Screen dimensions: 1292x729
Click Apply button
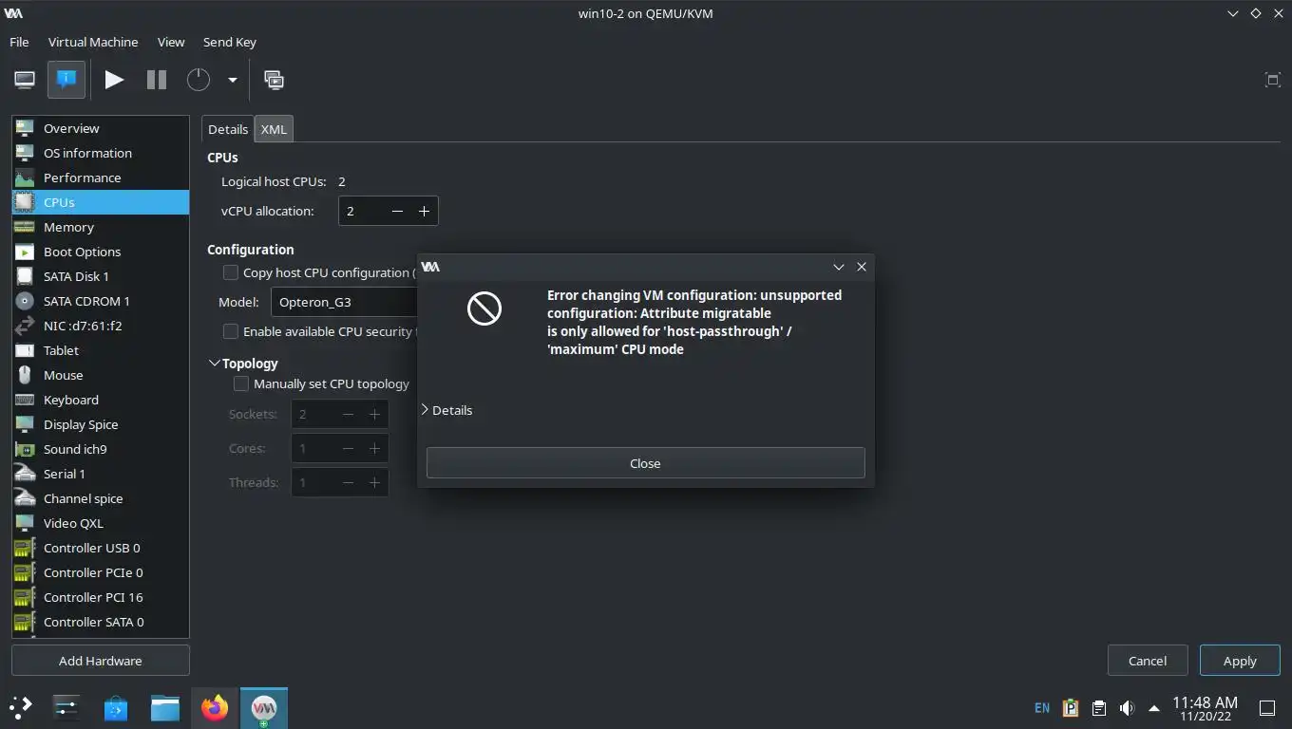(x=1240, y=661)
